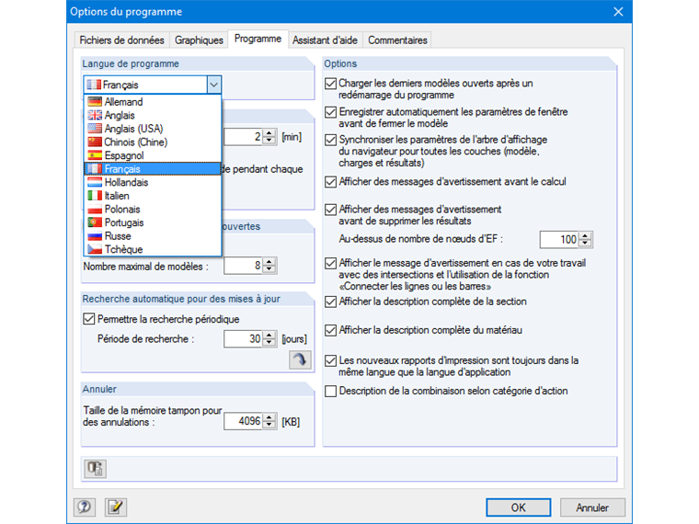Open the Commentaires tab
The width and height of the screenshot is (699, 524).
(397, 40)
